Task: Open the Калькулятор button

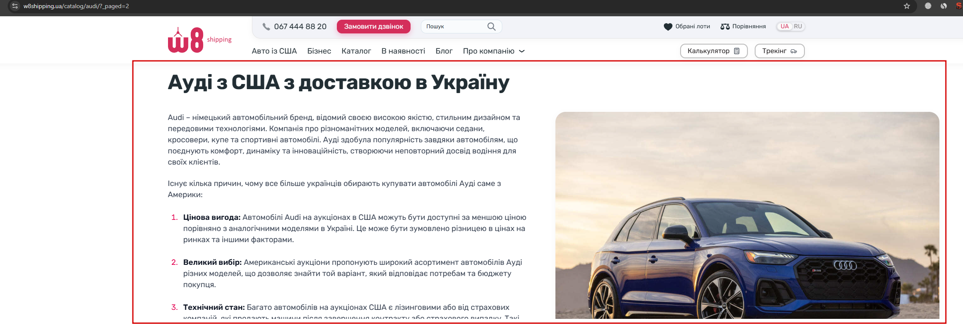Action: coord(714,51)
